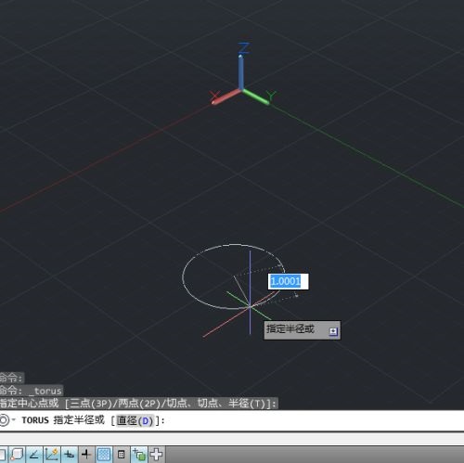Expand the dynamic prompt options arrow
464x463 pixels.
click(333, 331)
